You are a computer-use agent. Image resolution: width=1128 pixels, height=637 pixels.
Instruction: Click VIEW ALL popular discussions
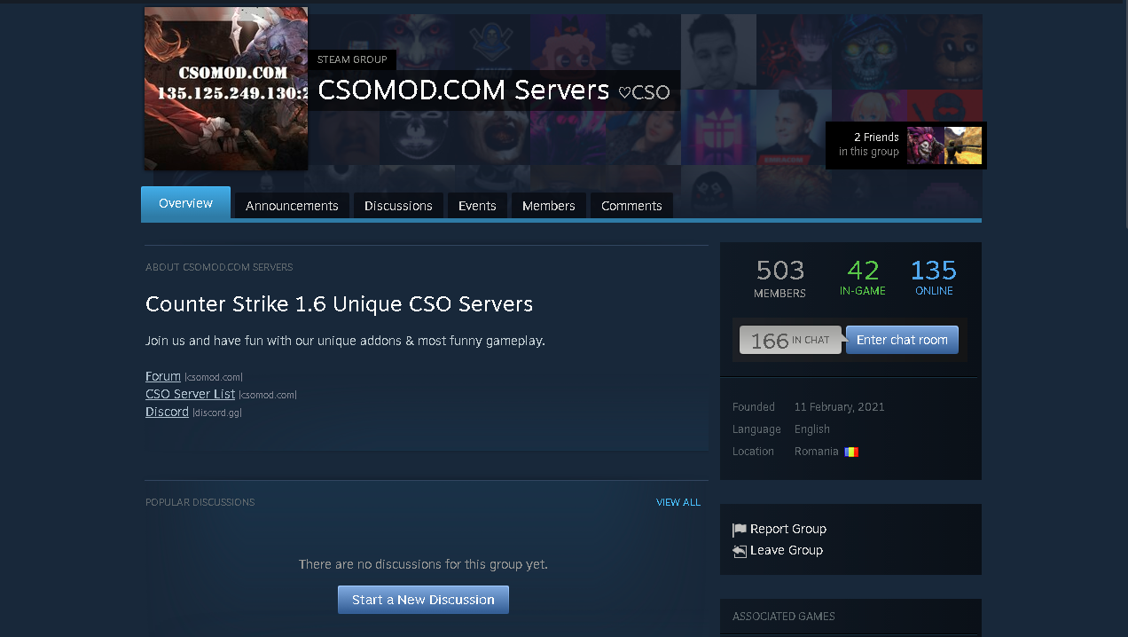tap(678, 502)
